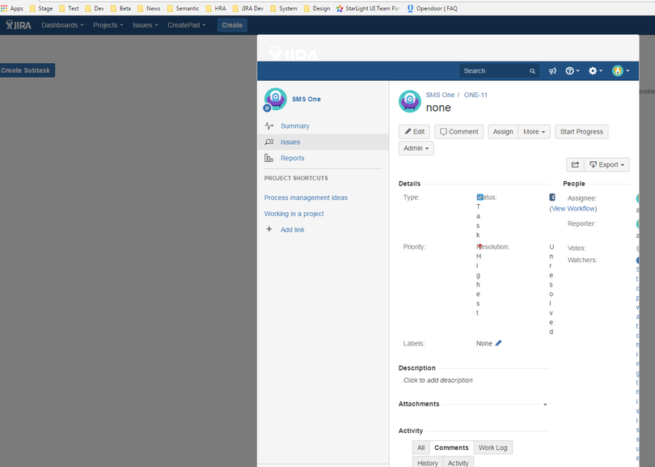Open Working in a project shortcut

coord(294,214)
